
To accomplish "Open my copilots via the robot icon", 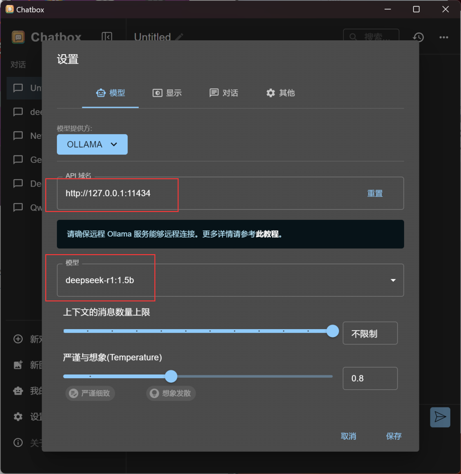I will (x=18, y=391).
